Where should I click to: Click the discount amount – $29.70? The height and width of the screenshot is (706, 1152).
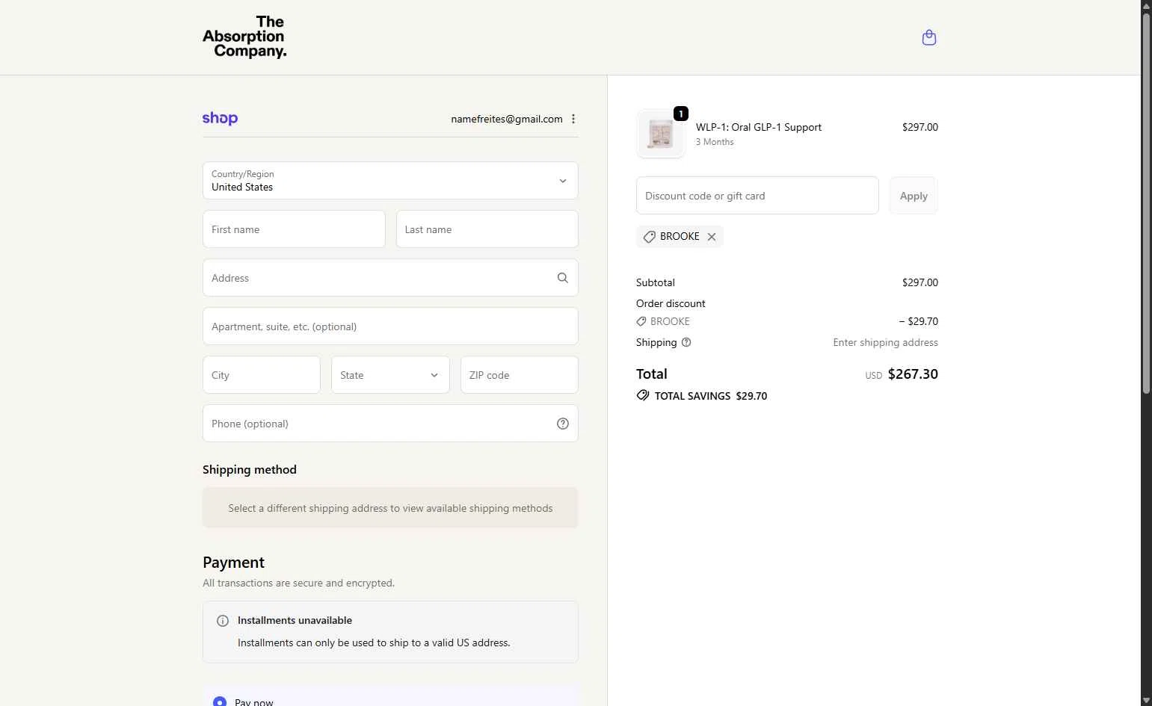[x=919, y=321]
